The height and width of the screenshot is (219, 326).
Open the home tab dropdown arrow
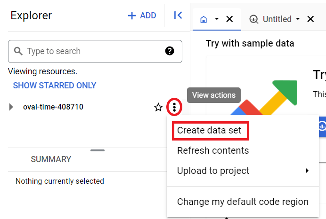click(x=217, y=19)
